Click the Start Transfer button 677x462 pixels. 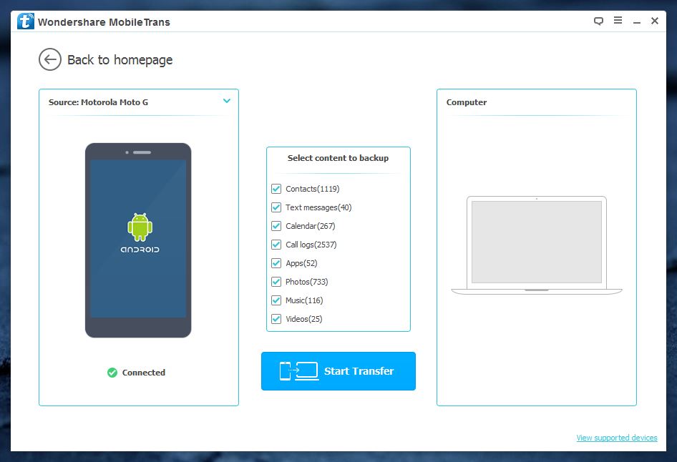338,371
